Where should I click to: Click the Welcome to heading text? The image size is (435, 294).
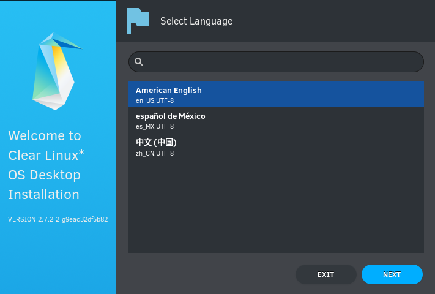click(45, 136)
